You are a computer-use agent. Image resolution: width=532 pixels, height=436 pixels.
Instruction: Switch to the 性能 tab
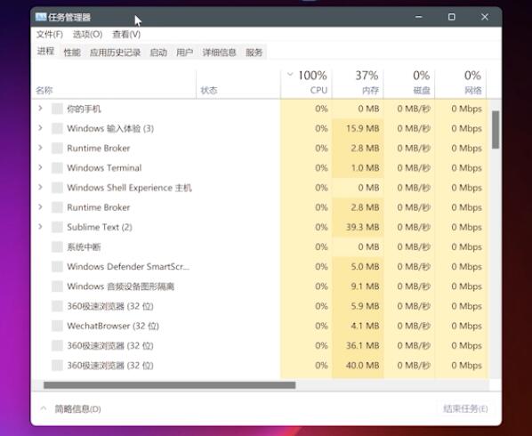72,52
